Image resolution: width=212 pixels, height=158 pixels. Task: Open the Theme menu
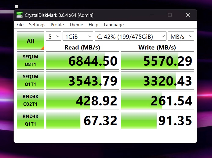pos(76,25)
